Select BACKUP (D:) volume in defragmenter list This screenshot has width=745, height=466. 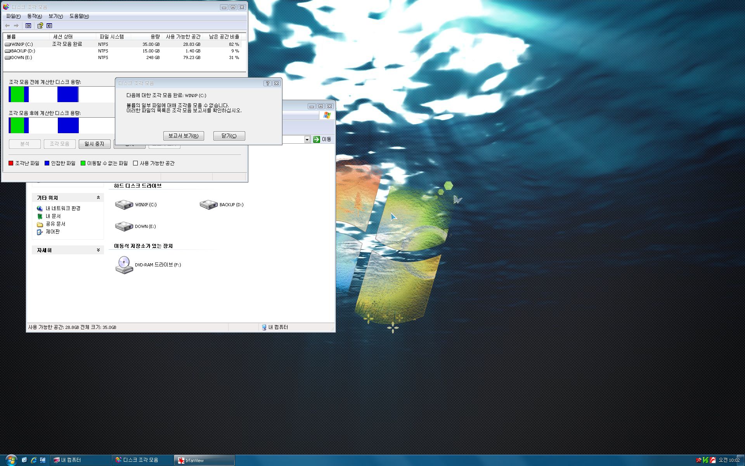[20, 51]
